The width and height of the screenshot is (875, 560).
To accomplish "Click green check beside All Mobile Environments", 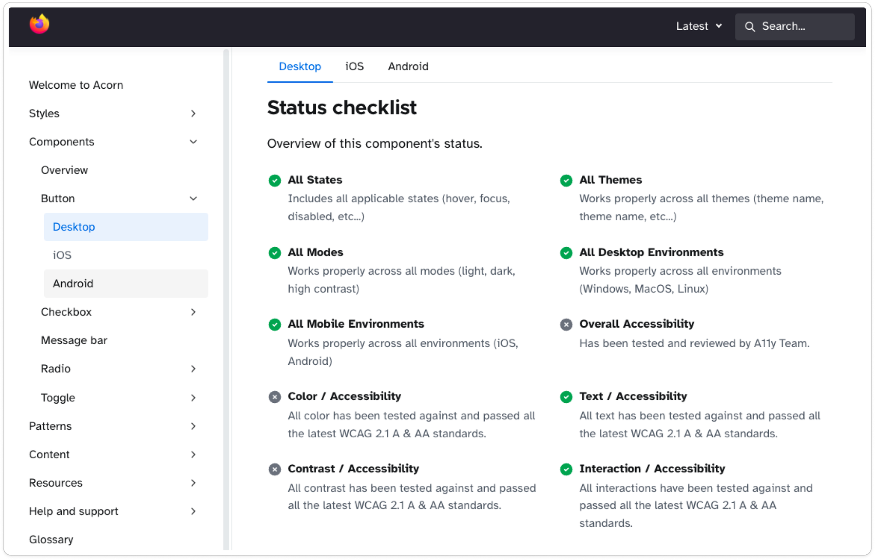I will (275, 325).
